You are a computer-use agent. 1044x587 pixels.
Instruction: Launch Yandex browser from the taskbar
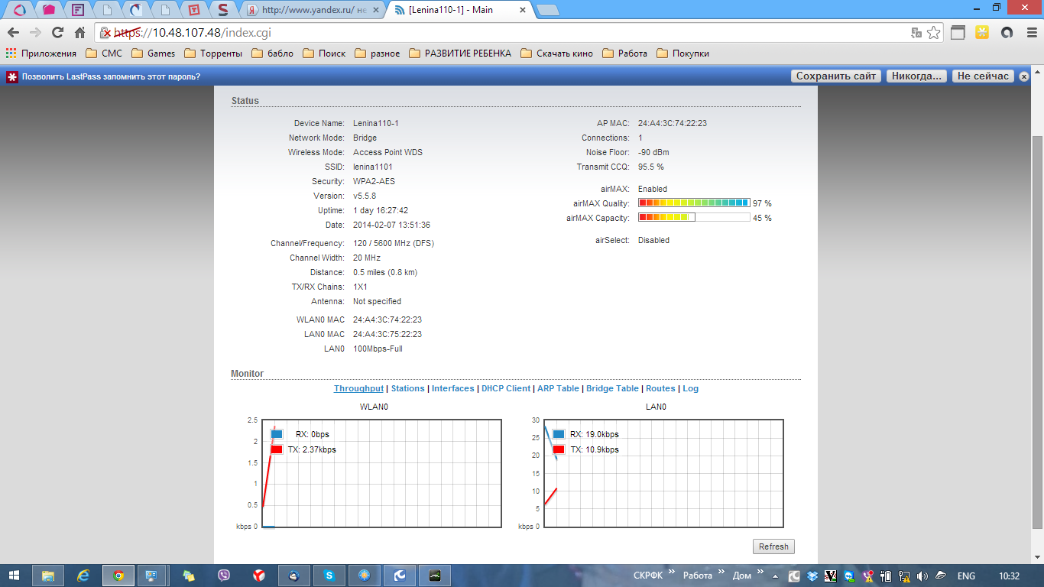click(x=259, y=576)
